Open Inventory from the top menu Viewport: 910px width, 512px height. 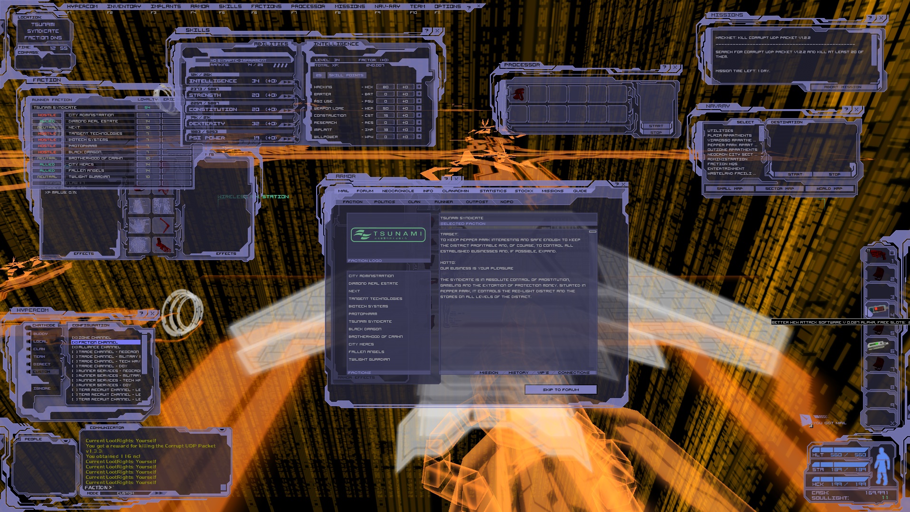[124, 7]
